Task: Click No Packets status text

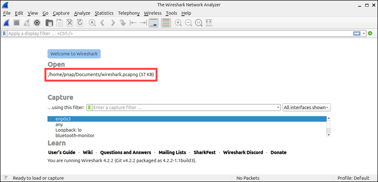Action: tap(248, 178)
